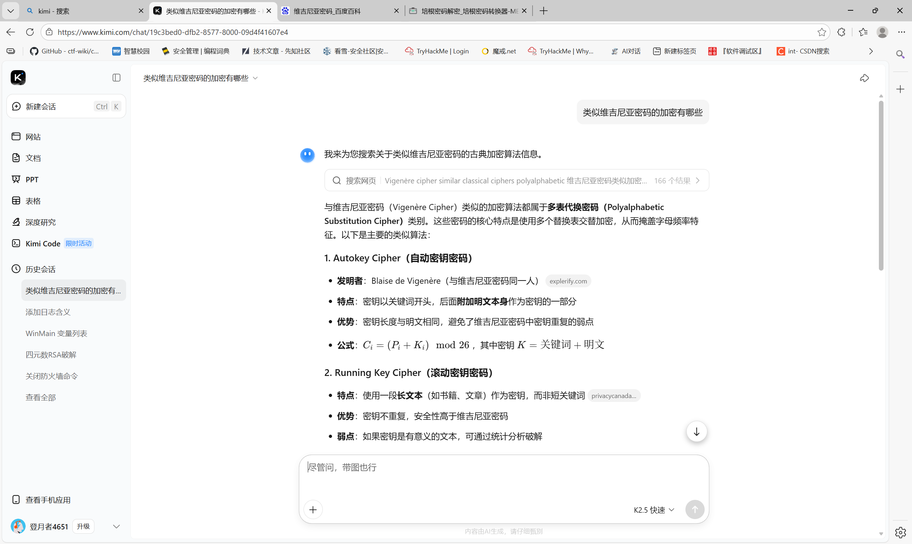Click the 升级 upgrade button
Screen dimensions: 912x544
[x=83, y=527]
